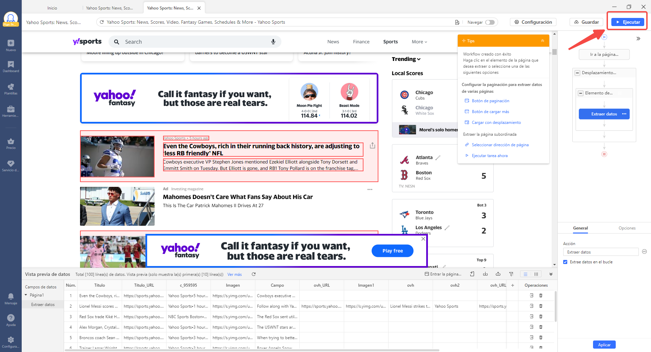
Task: Open the Ayuda help icon
Action: click(x=11, y=318)
